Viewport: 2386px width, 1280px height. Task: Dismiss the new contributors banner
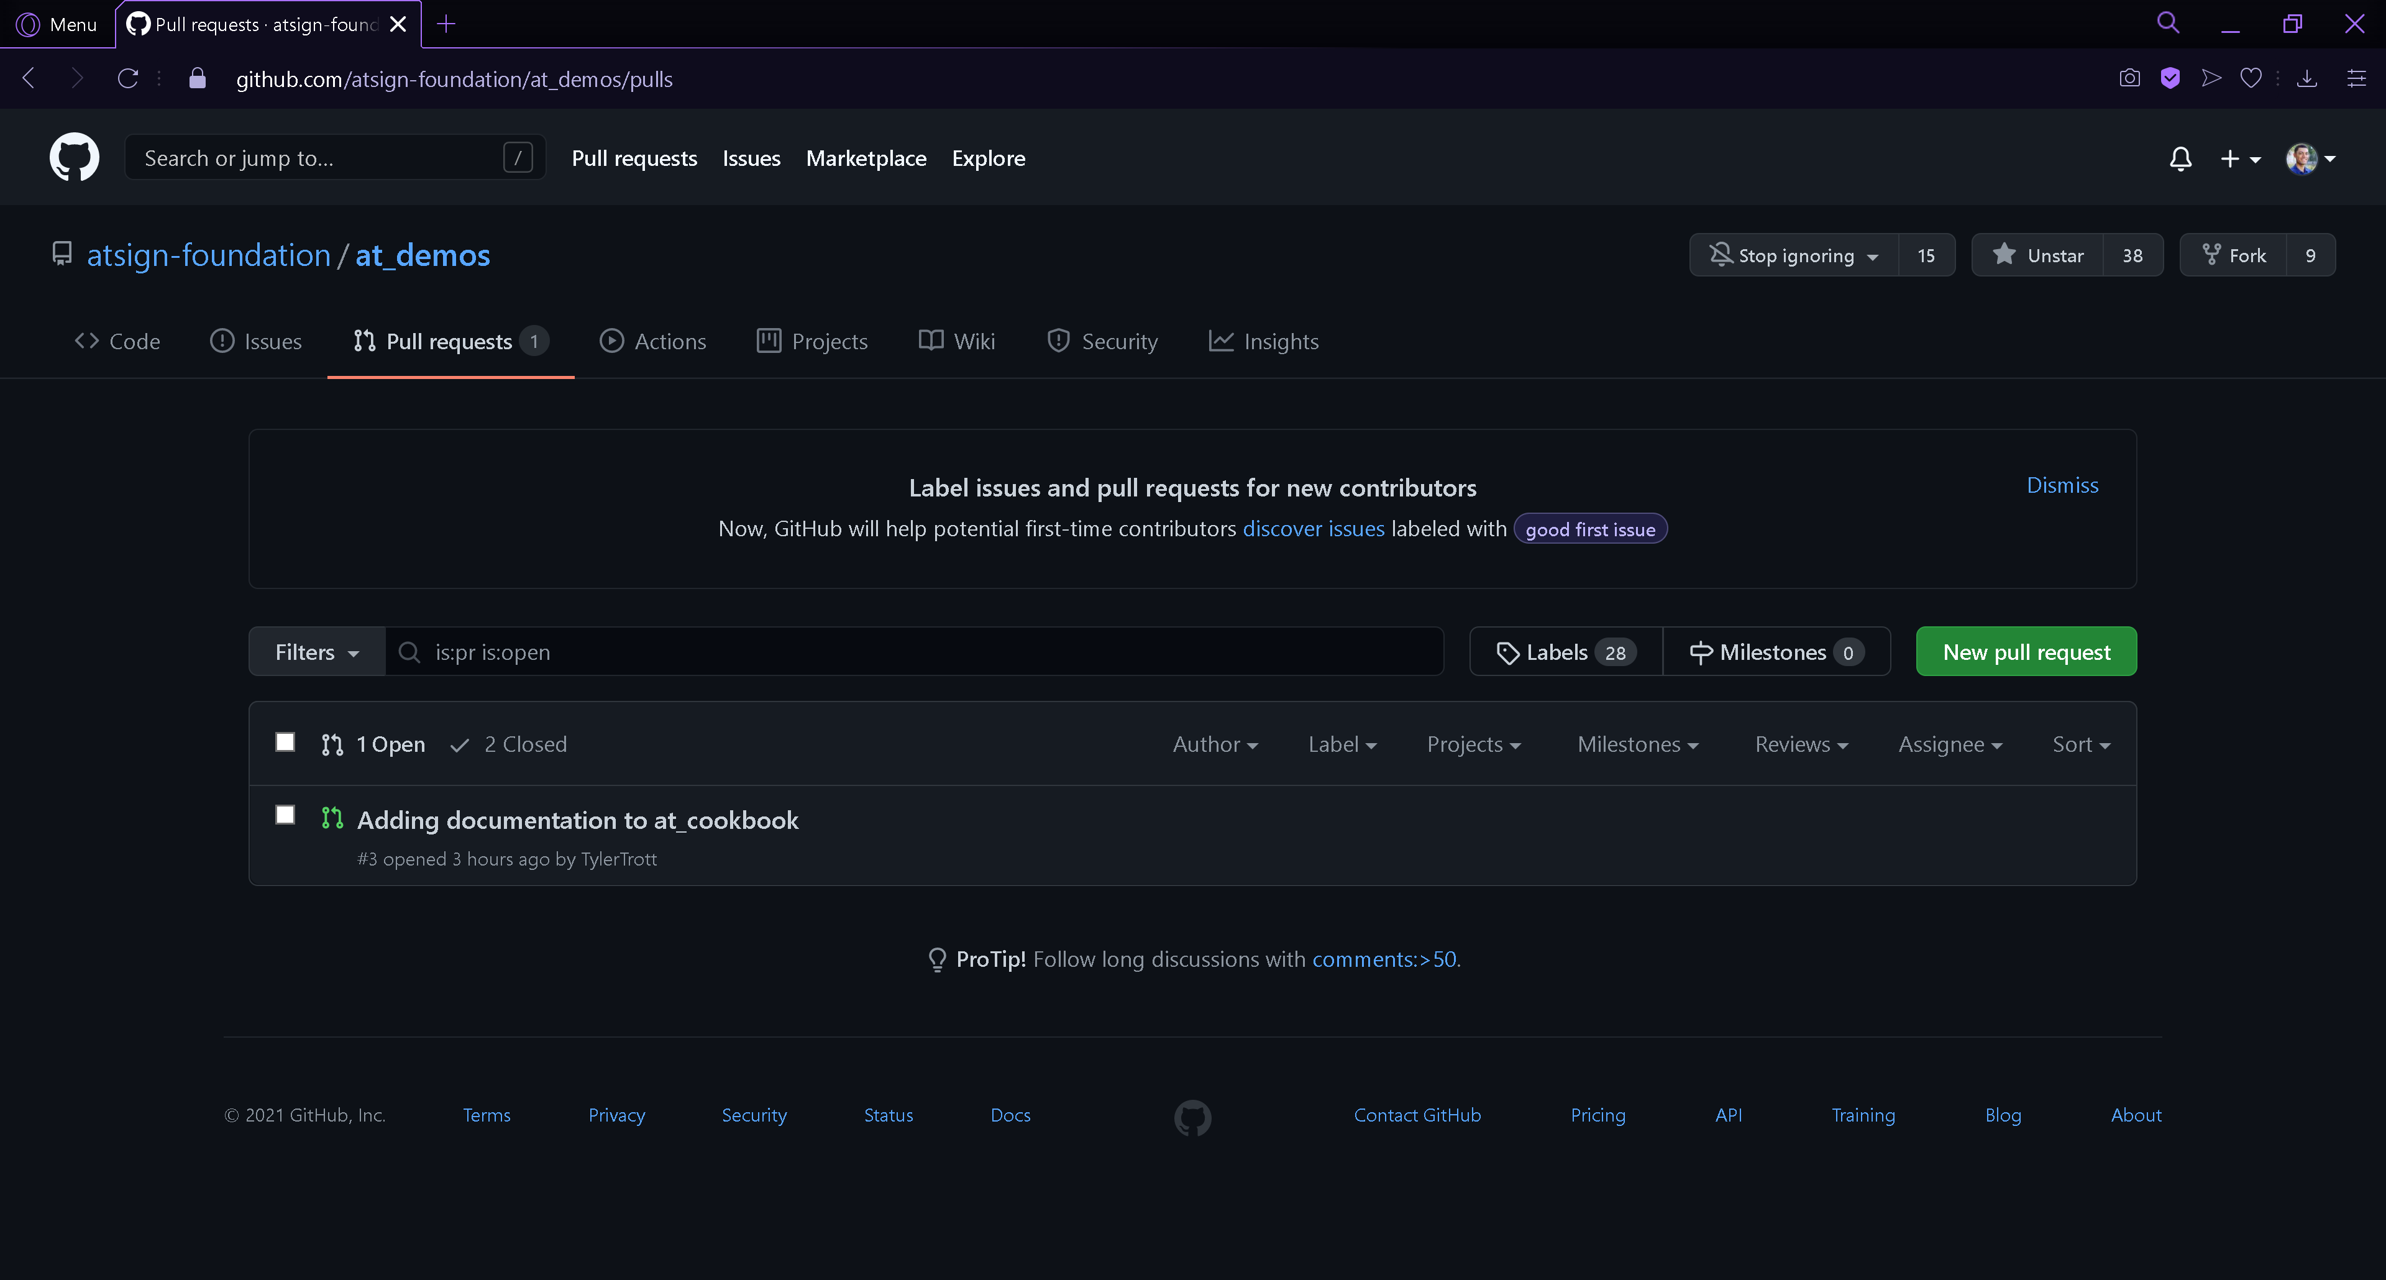[2062, 485]
